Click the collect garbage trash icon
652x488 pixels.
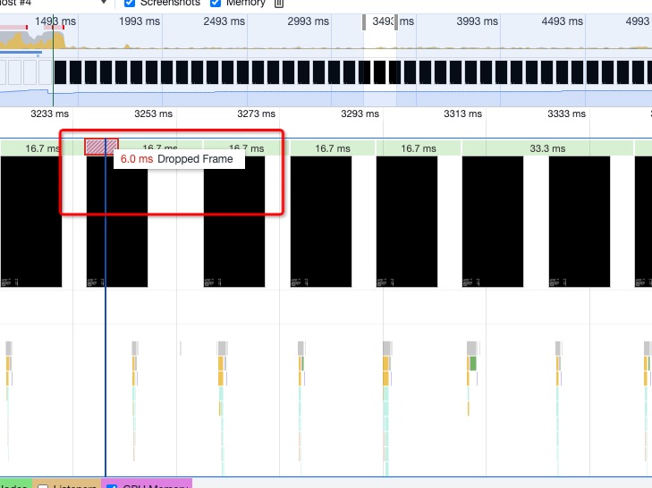tap(279, 4)
